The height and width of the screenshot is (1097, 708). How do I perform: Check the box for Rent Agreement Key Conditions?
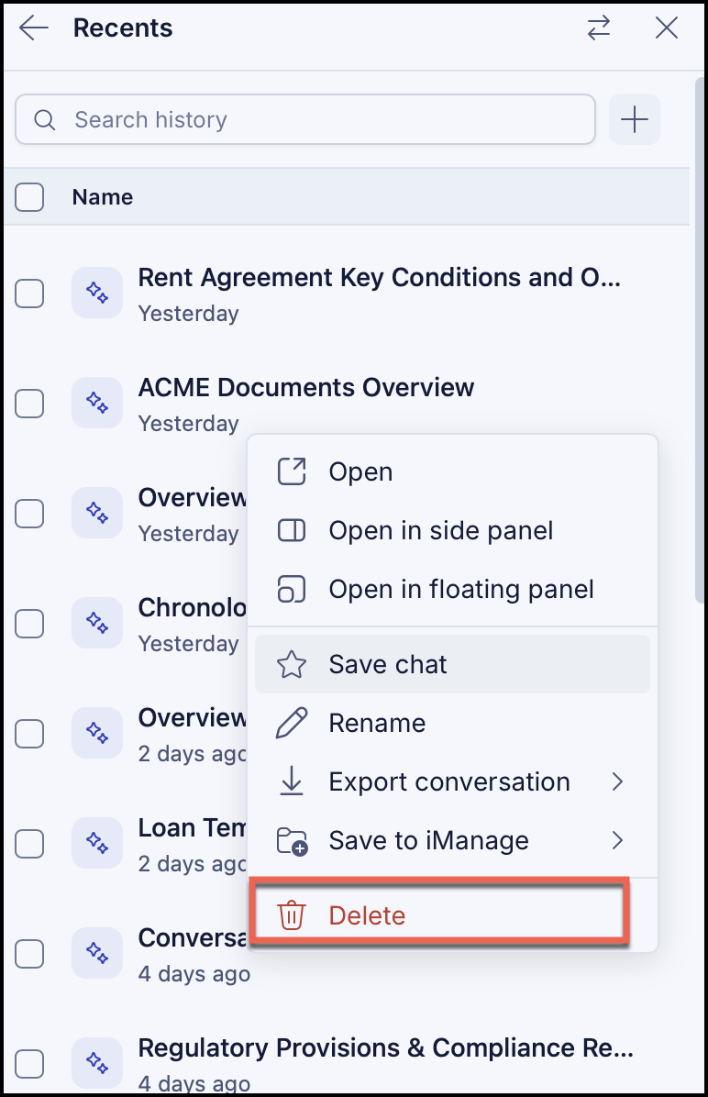29,294
